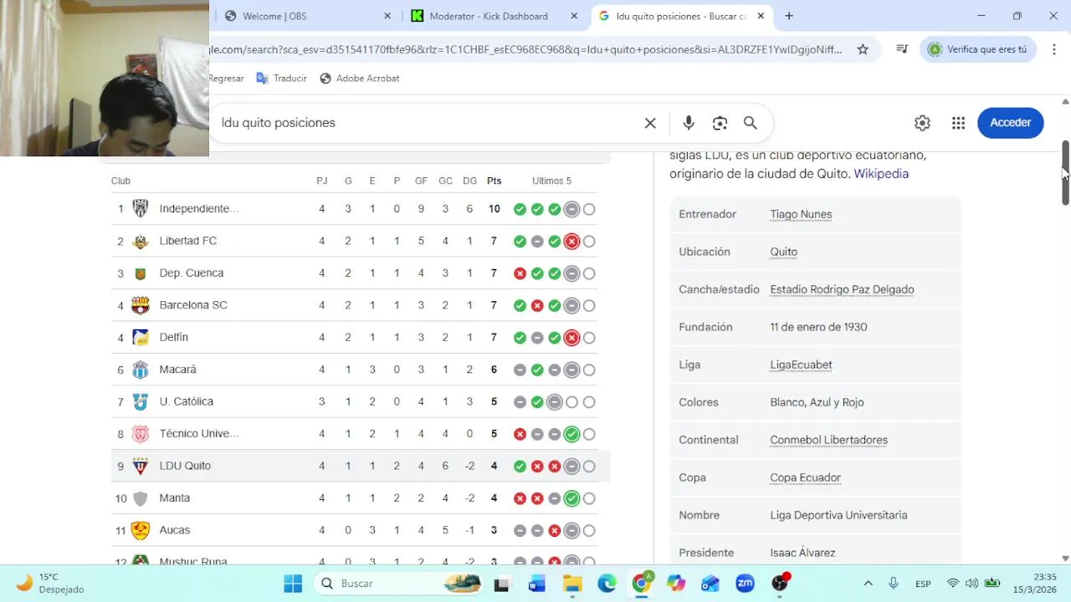Close the Kick Dashboard tab
Screen dimensions: 1071x602
click(574, 16)
